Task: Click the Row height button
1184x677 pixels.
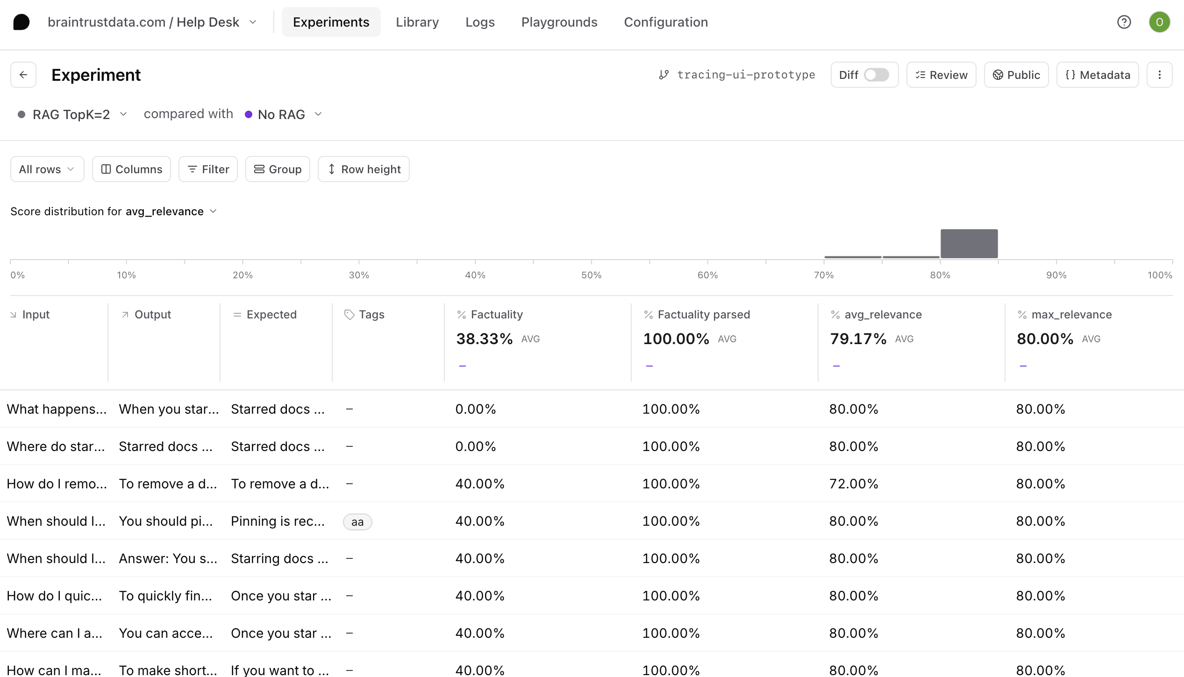Action: tap(364, 169)
